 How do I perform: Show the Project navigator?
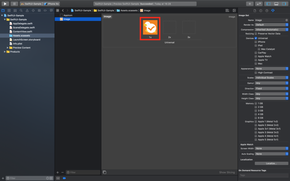pos(3,10)
